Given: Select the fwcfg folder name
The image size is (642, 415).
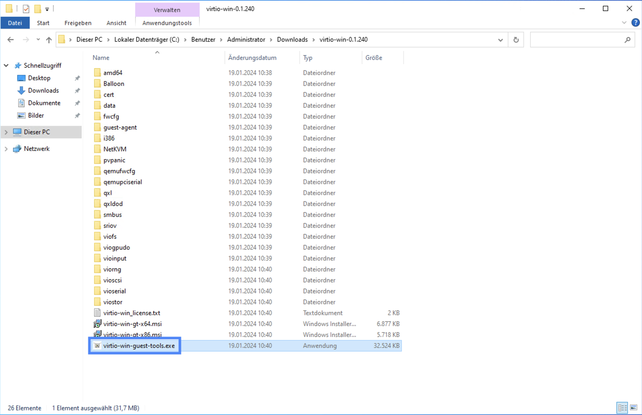Looking at the screenshot, I should (x=111, y=116).
